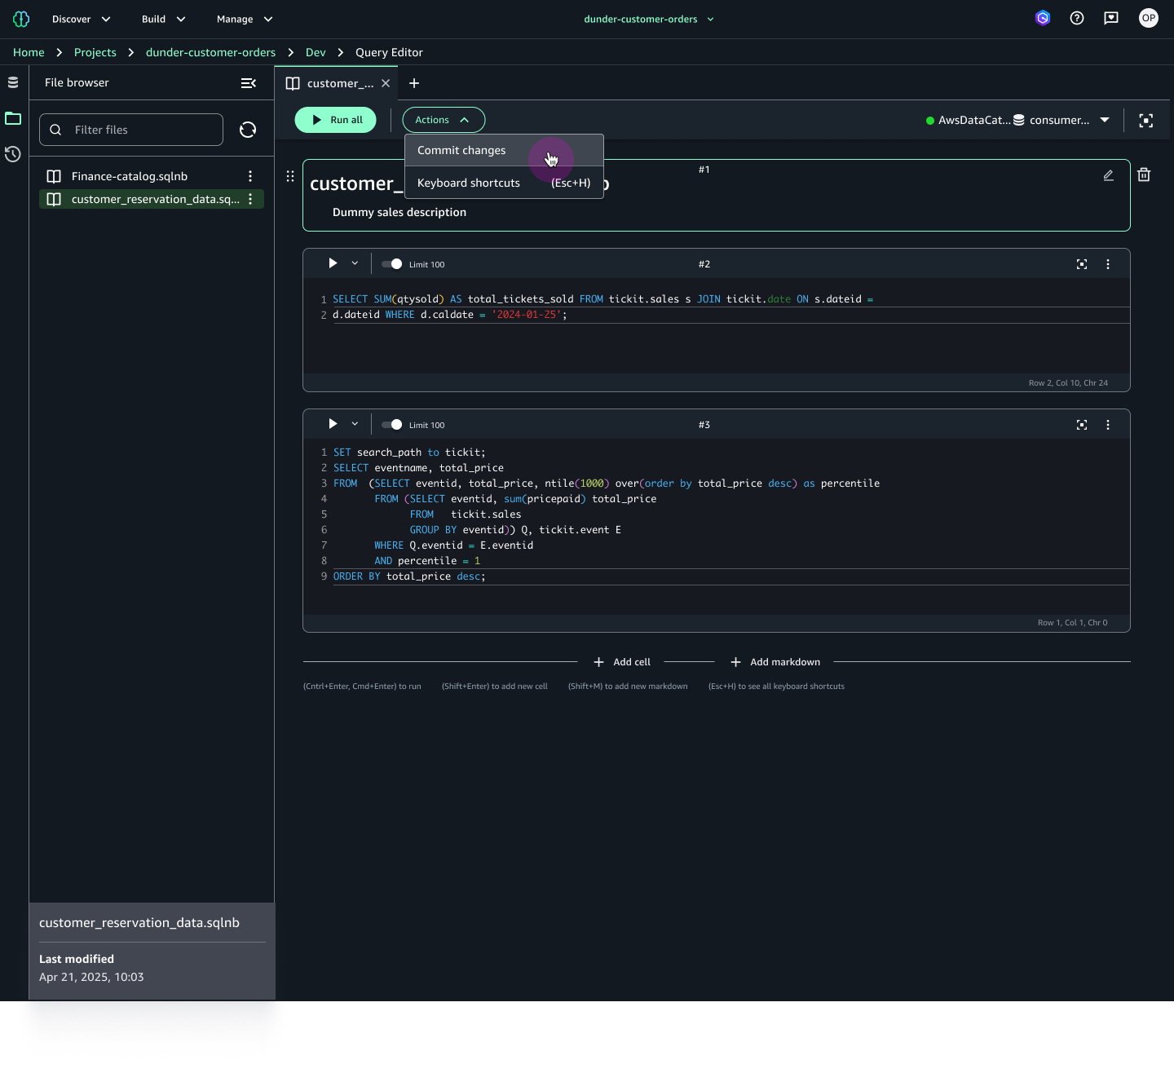
Task: Refresh the file browser file list
Action: 248,129
